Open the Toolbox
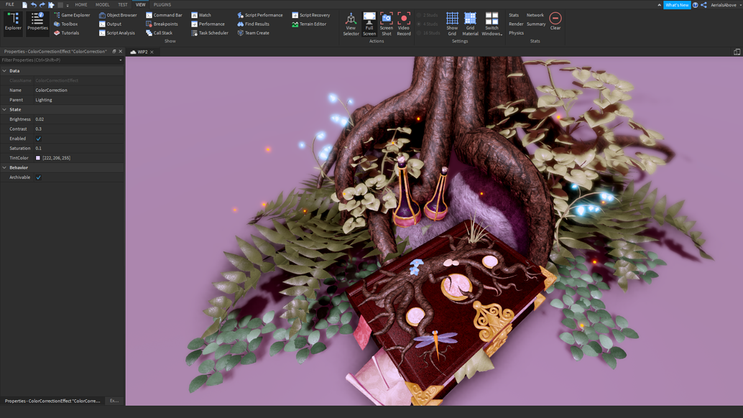The image size is (743, 418). click(68, 23)
